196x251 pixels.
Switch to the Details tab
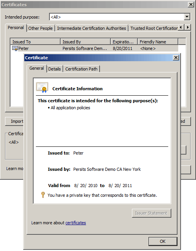click(x=54, y=69)
